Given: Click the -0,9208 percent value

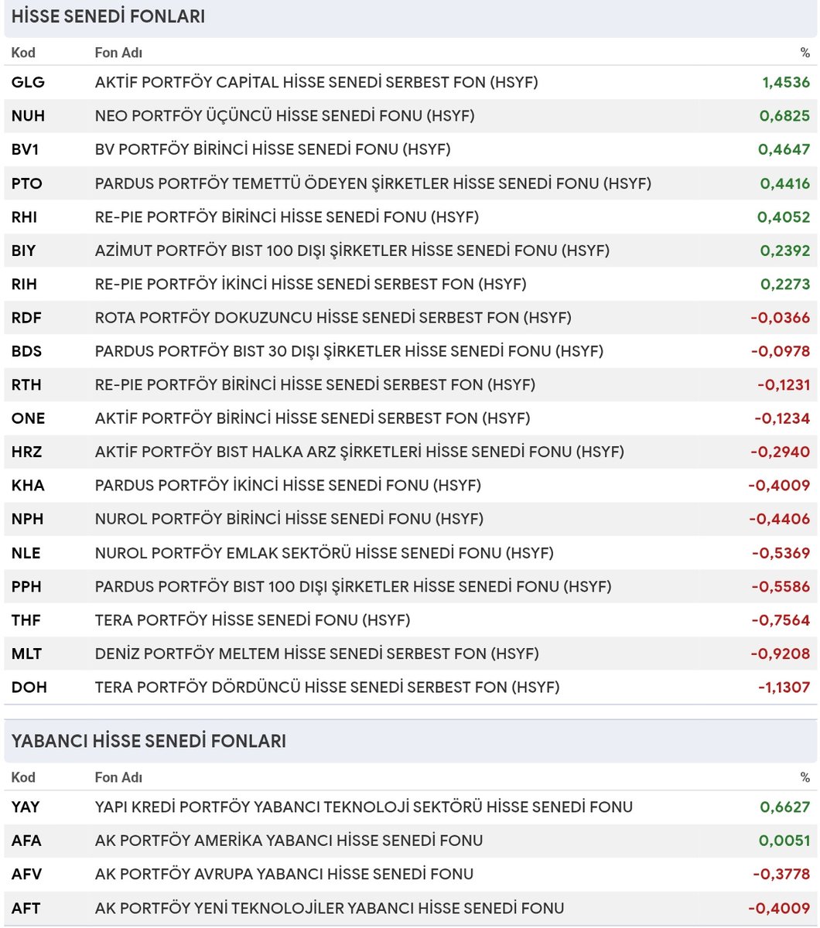Looking at the screenshot, I should click(x=781, y=654).
